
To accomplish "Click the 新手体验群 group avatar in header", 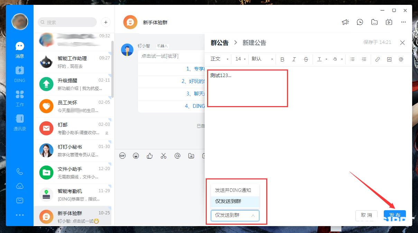I will (130, 22).
